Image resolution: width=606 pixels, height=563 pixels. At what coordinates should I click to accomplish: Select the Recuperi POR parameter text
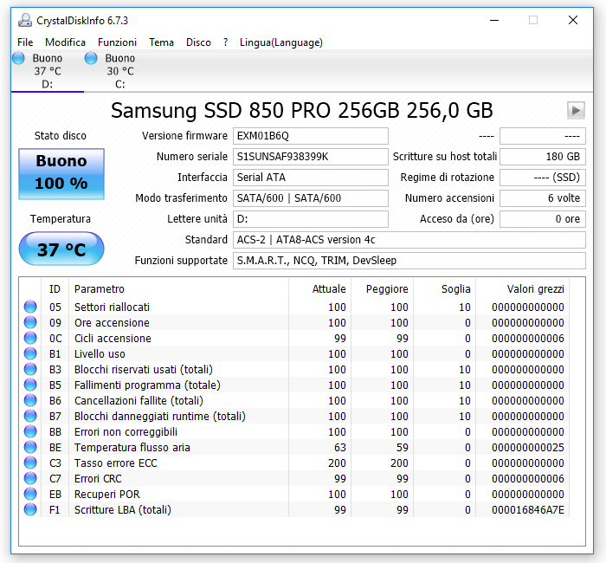107,495
